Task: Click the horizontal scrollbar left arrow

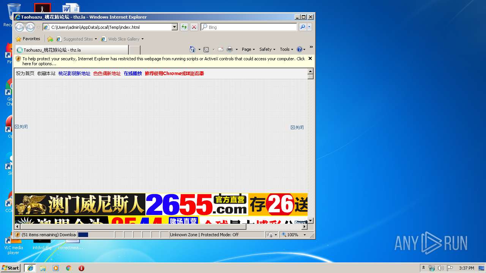Action: (17, 226)
